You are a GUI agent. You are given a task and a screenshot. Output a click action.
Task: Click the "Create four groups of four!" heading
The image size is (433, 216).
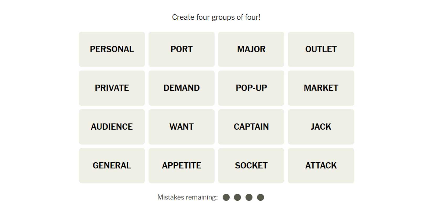click(216, 17)
